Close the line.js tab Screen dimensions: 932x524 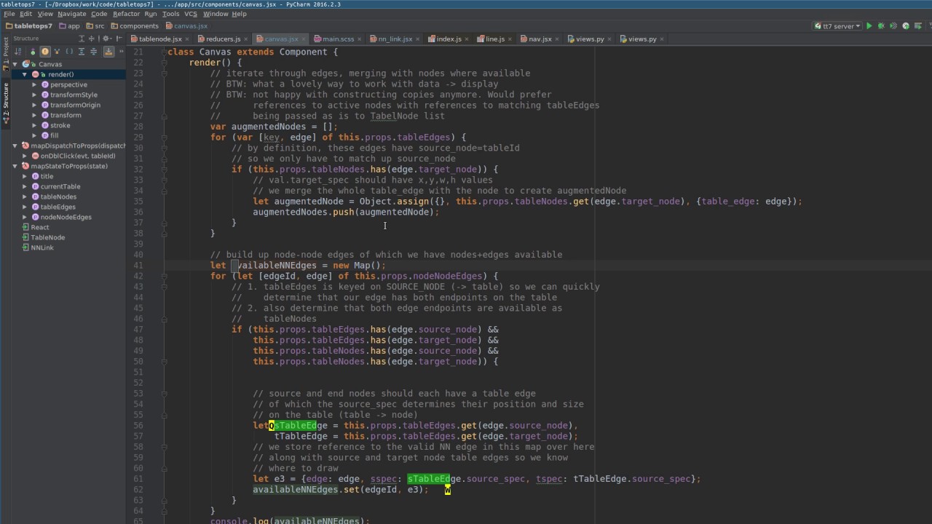coord(511,39)
